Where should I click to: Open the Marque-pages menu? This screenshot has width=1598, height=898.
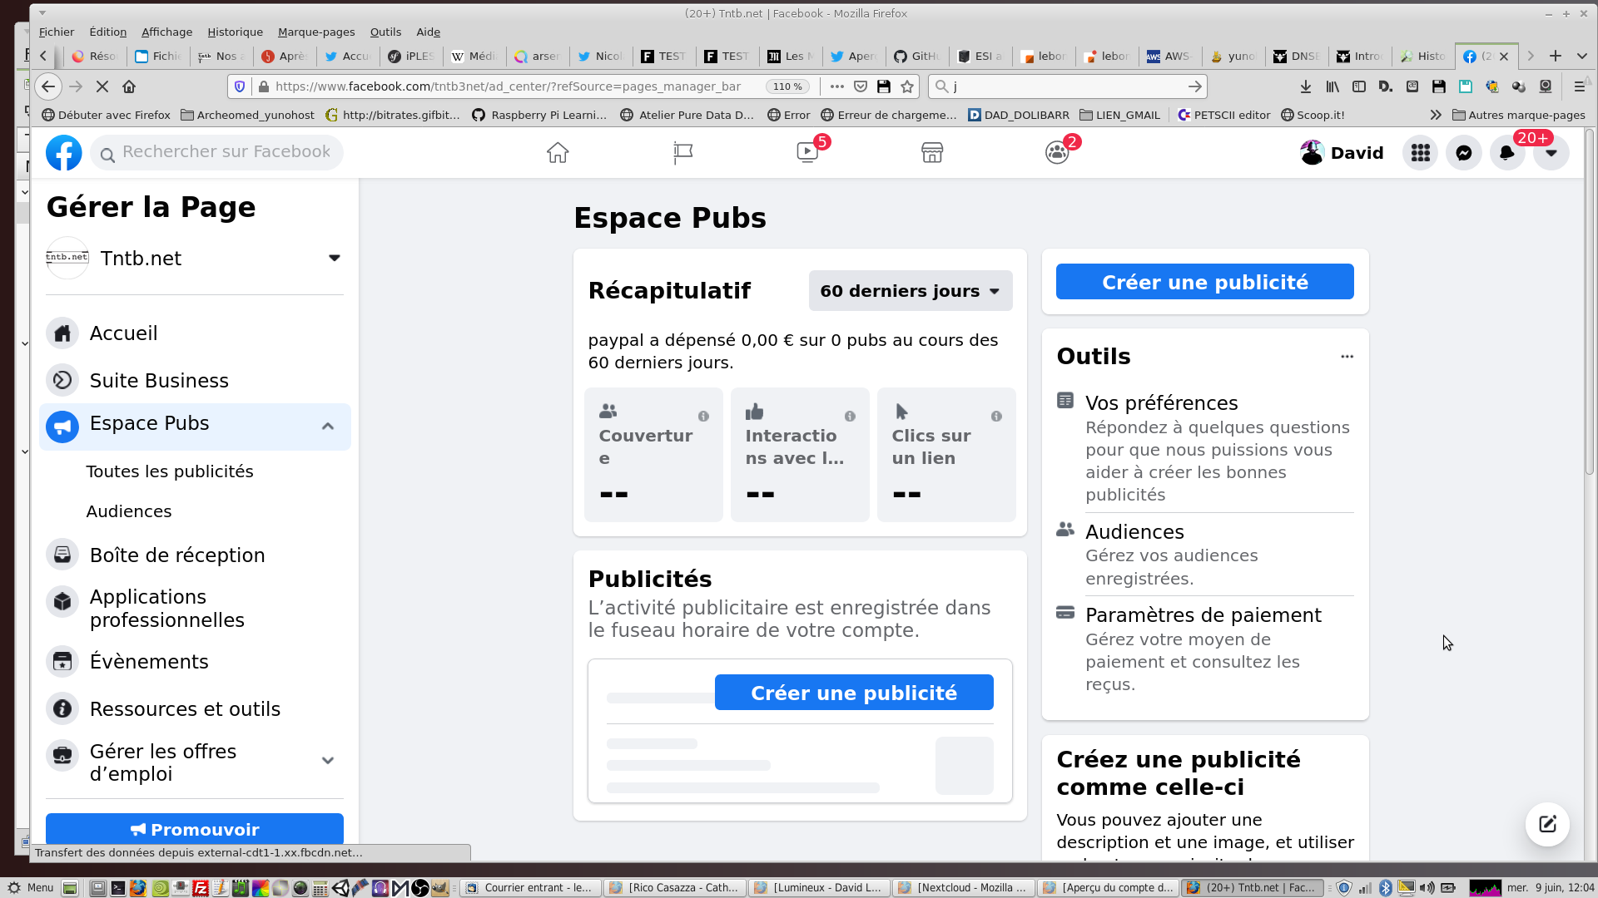click(x=316, y=32)
